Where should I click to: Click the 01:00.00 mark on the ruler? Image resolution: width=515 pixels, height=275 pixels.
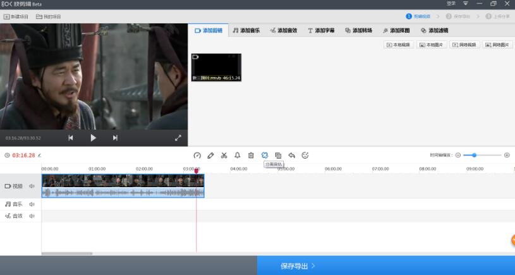point(97,169)
